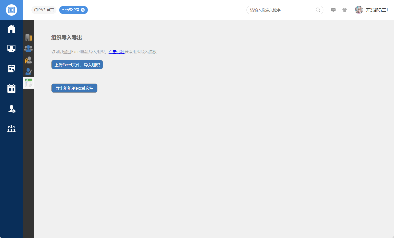The height and width of the screenshot is (238, 394).
Task: Open the news document sidebar icon
Action: click(11, 69)
